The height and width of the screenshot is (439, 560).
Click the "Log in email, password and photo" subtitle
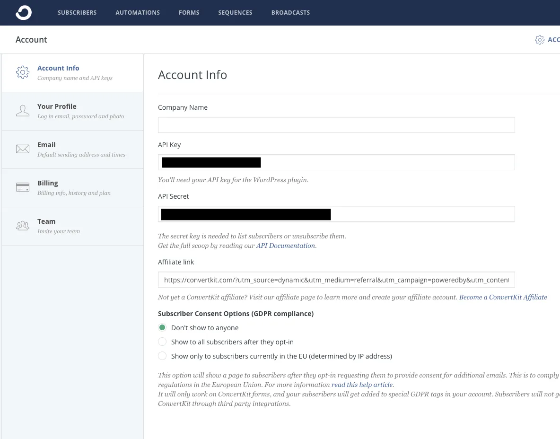pos(81,116)
